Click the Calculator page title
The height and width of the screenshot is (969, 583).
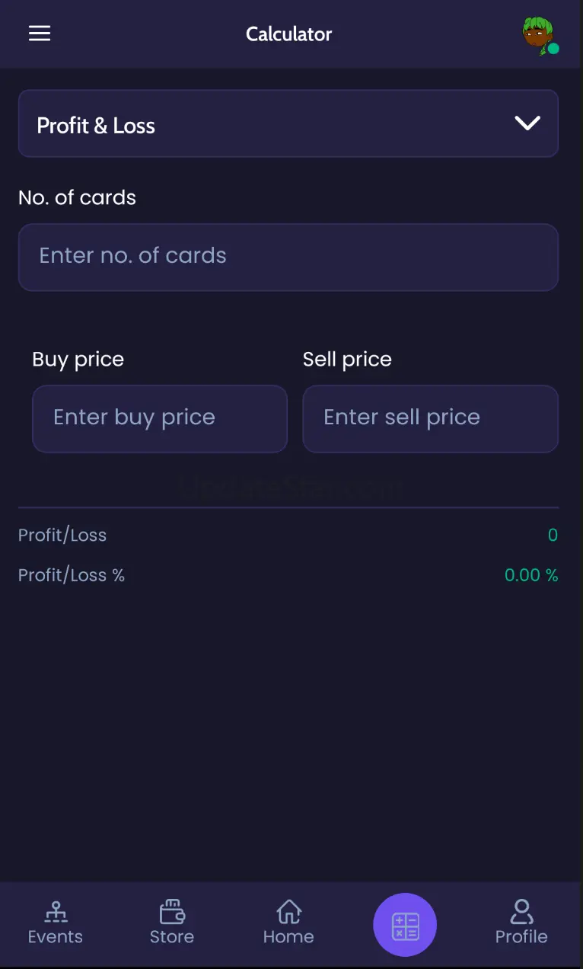[x=289, y=34]
